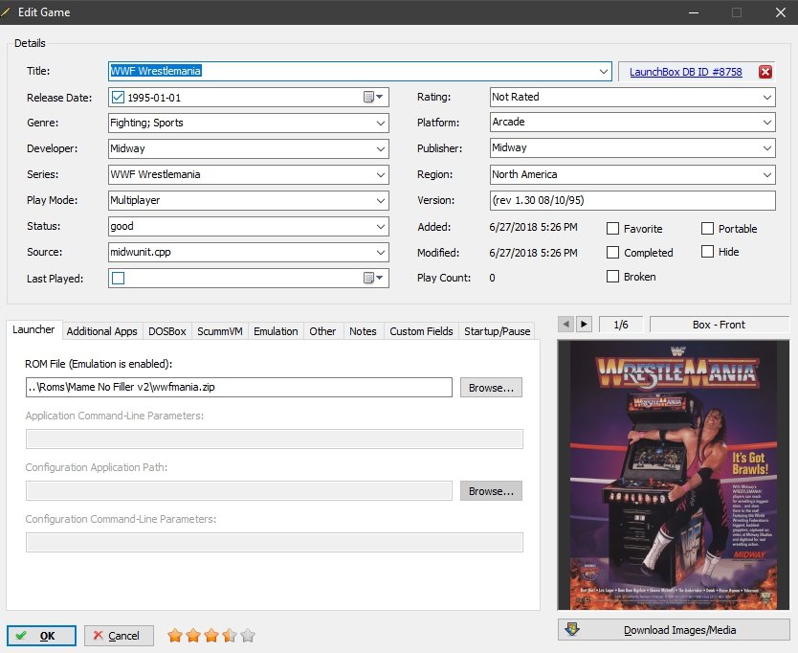This screenshot has height=653, width=798.
Task: Mark the game as Broken
Action: click(612, 276)
